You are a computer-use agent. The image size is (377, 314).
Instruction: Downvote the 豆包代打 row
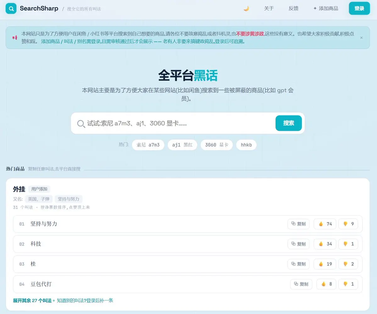348,284
